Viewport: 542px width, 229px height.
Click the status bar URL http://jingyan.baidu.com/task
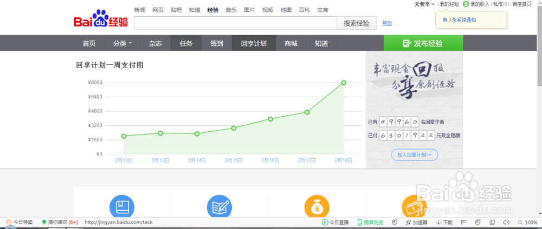(x=118, y=222)
